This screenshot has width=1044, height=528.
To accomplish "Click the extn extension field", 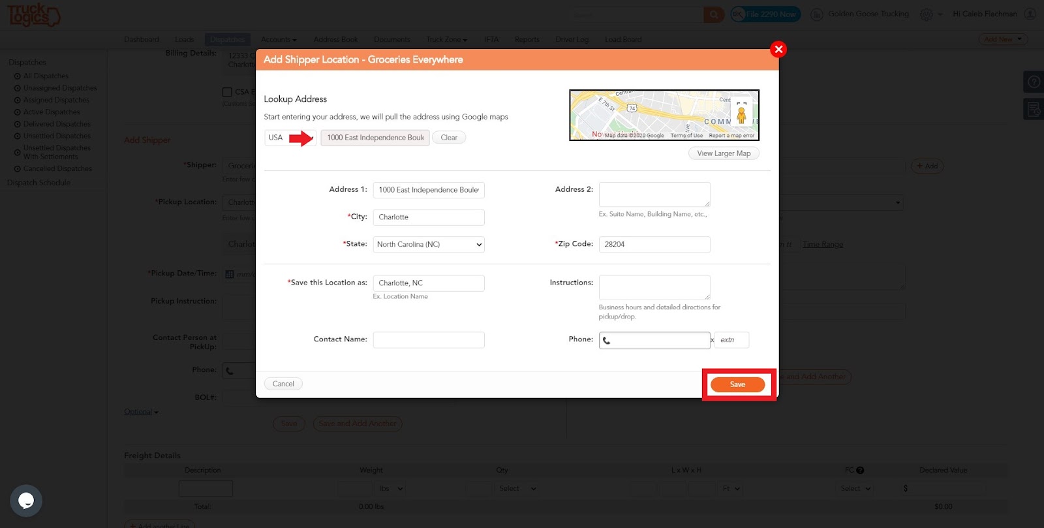I will click(732, 340).
